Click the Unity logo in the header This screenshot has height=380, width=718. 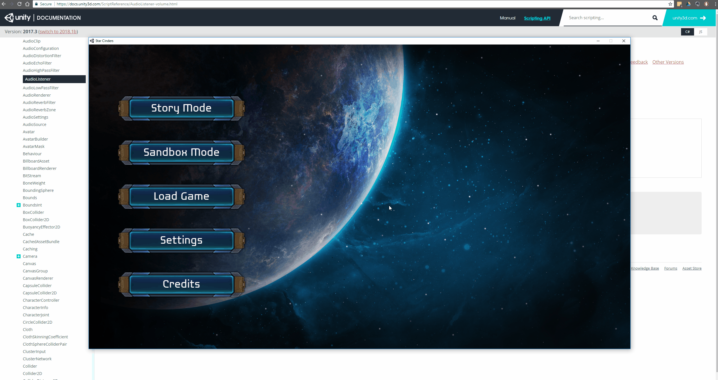coord(17,17)
